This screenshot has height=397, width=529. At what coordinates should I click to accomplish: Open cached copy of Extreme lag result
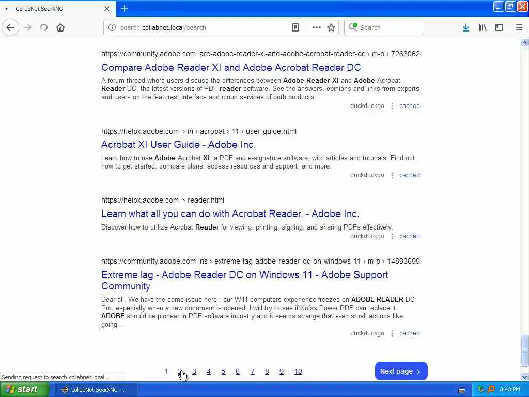[410, 333]
